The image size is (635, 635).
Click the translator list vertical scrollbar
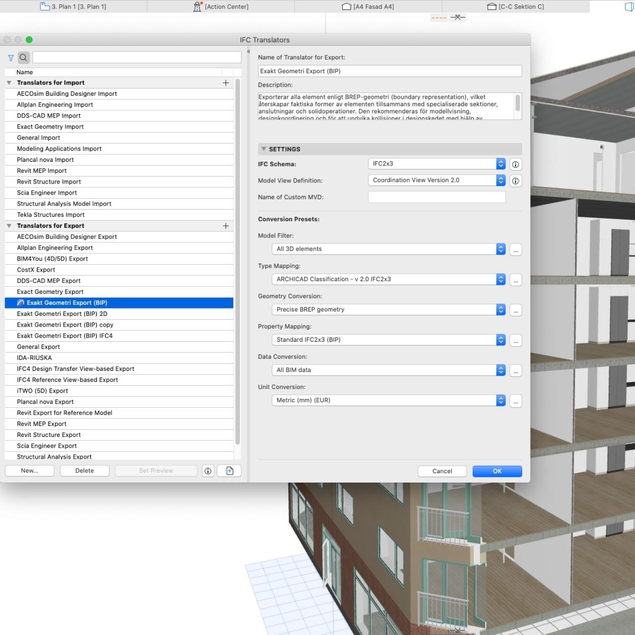(x=237, y=262)
